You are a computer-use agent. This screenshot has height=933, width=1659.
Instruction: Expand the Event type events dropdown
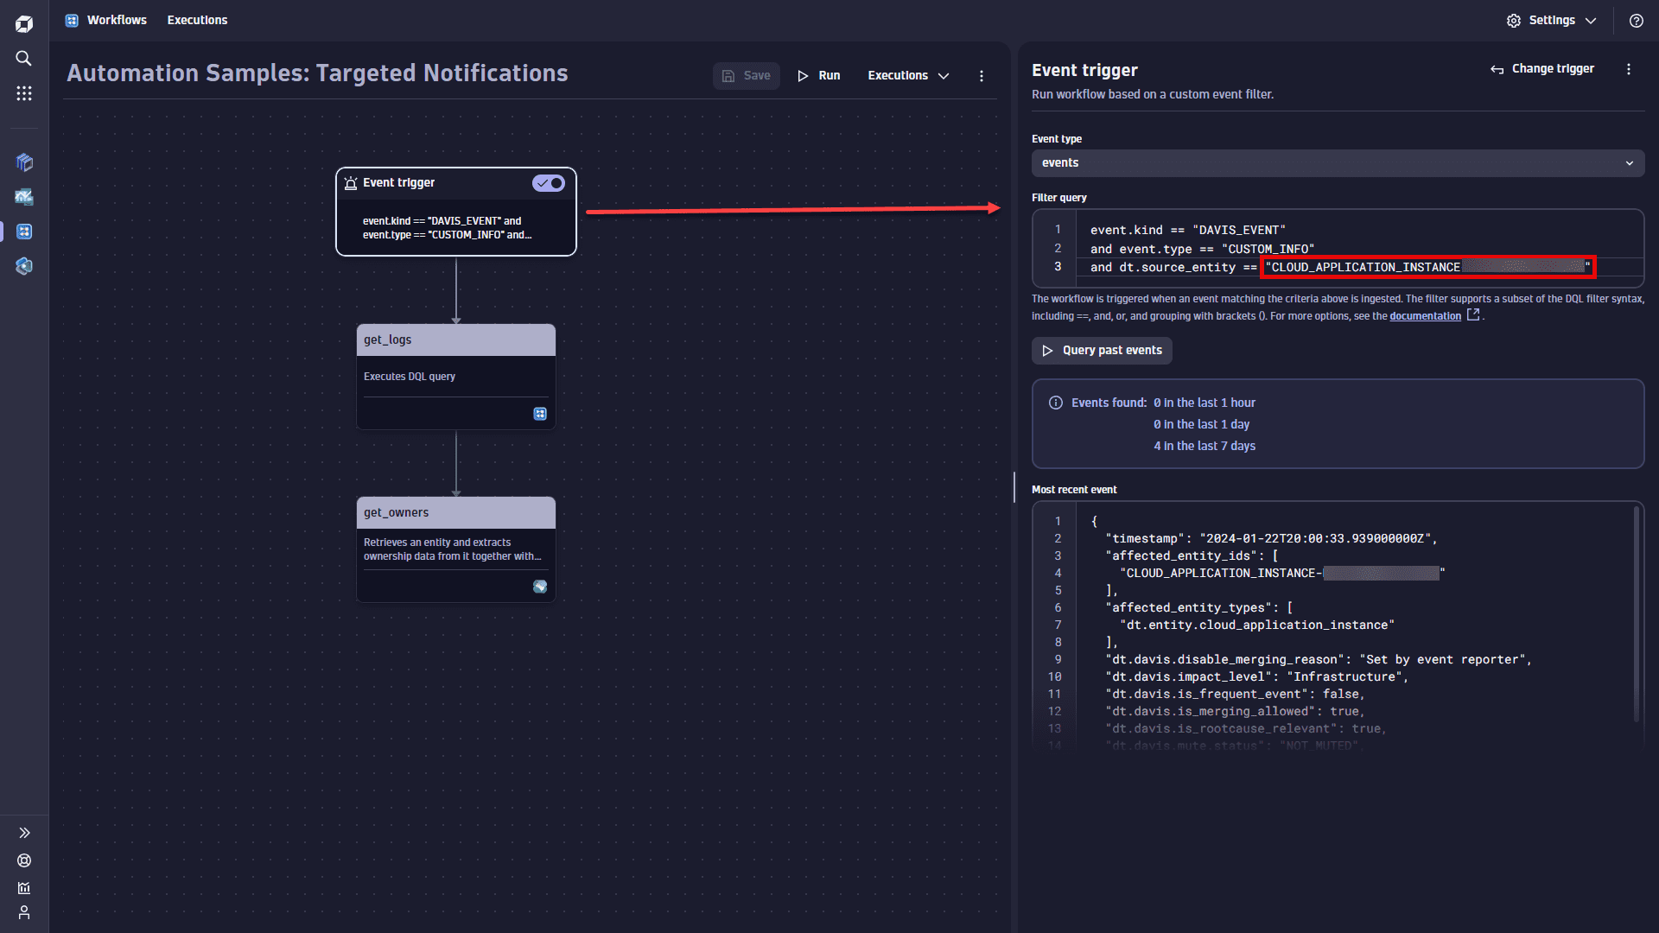click(x=1337, y=163)
